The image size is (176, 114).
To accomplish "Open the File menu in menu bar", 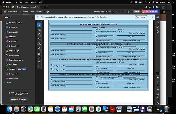I will pos(16,2).
